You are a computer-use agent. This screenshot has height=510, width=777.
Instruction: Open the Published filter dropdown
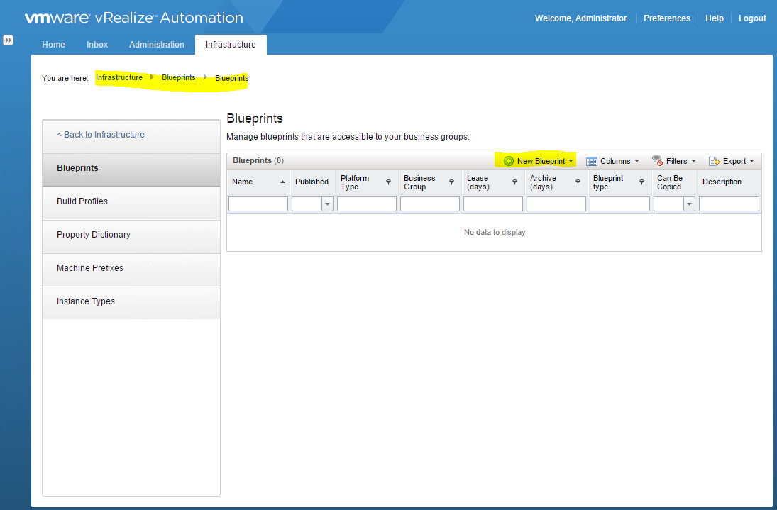point(327,204)
